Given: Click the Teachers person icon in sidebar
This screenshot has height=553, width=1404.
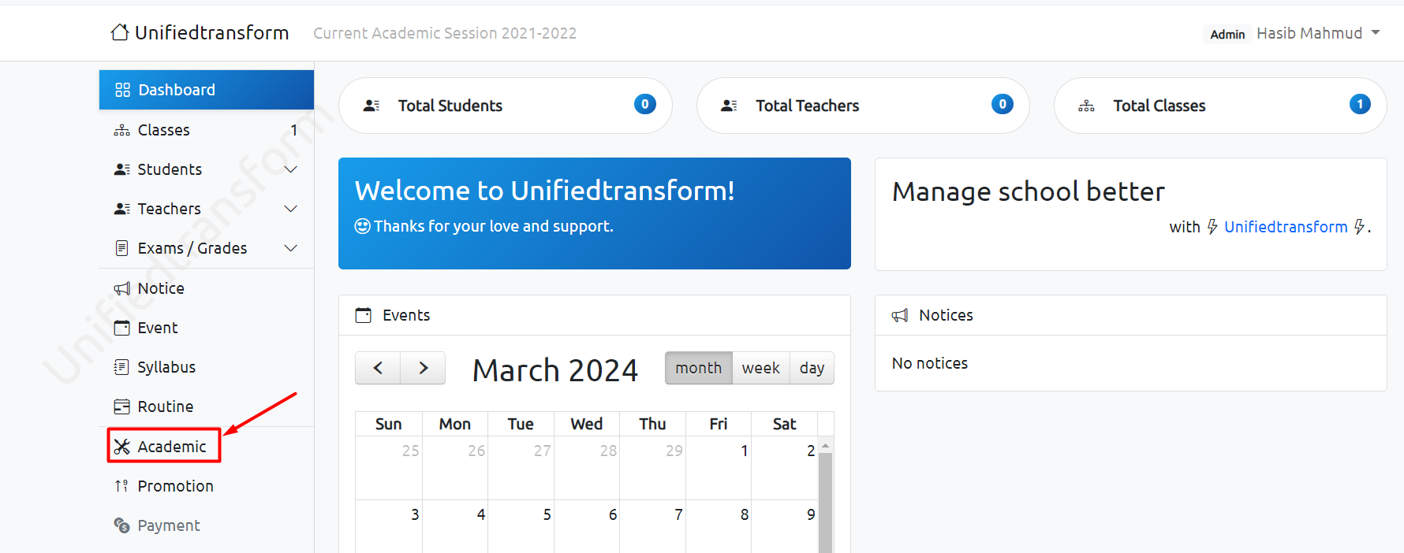Looking at the screenshot, I should coord(122,209).
